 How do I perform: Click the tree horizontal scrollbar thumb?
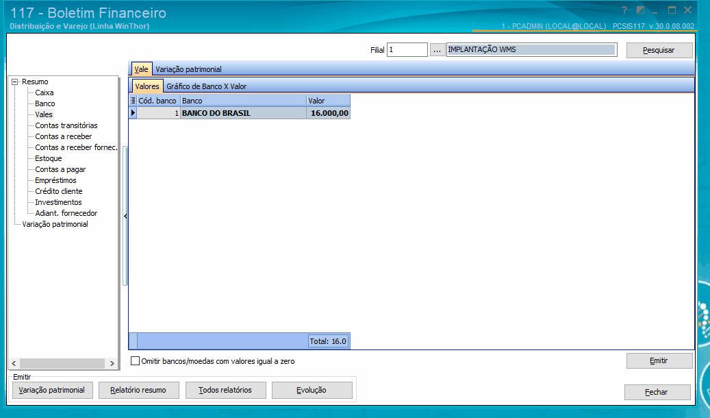[62, 364]
